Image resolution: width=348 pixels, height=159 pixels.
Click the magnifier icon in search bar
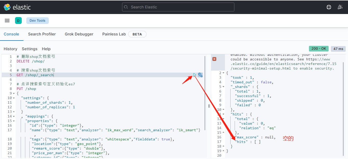[x=126, y=7]
